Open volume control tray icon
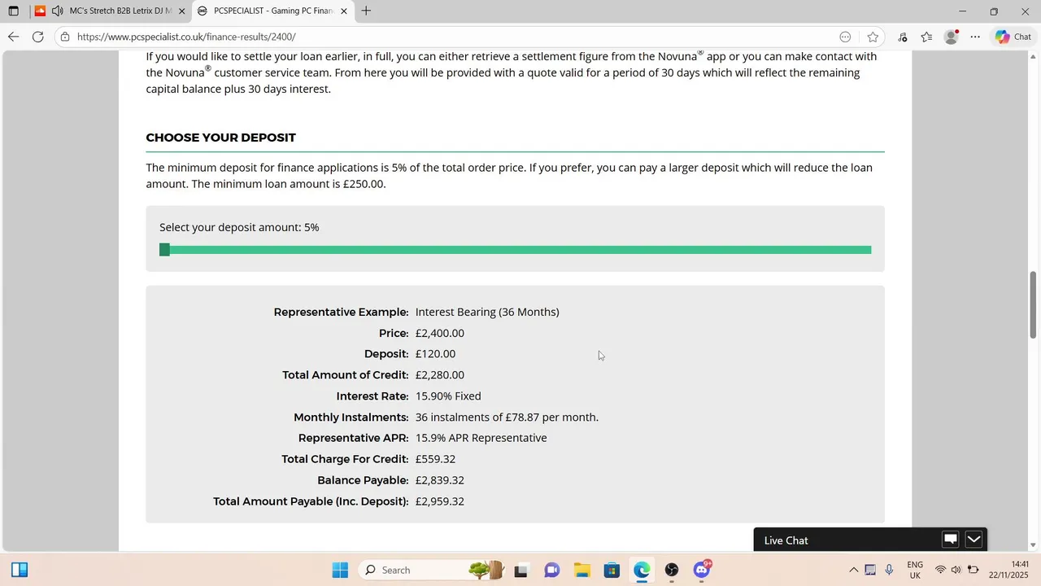 [956, 570]
